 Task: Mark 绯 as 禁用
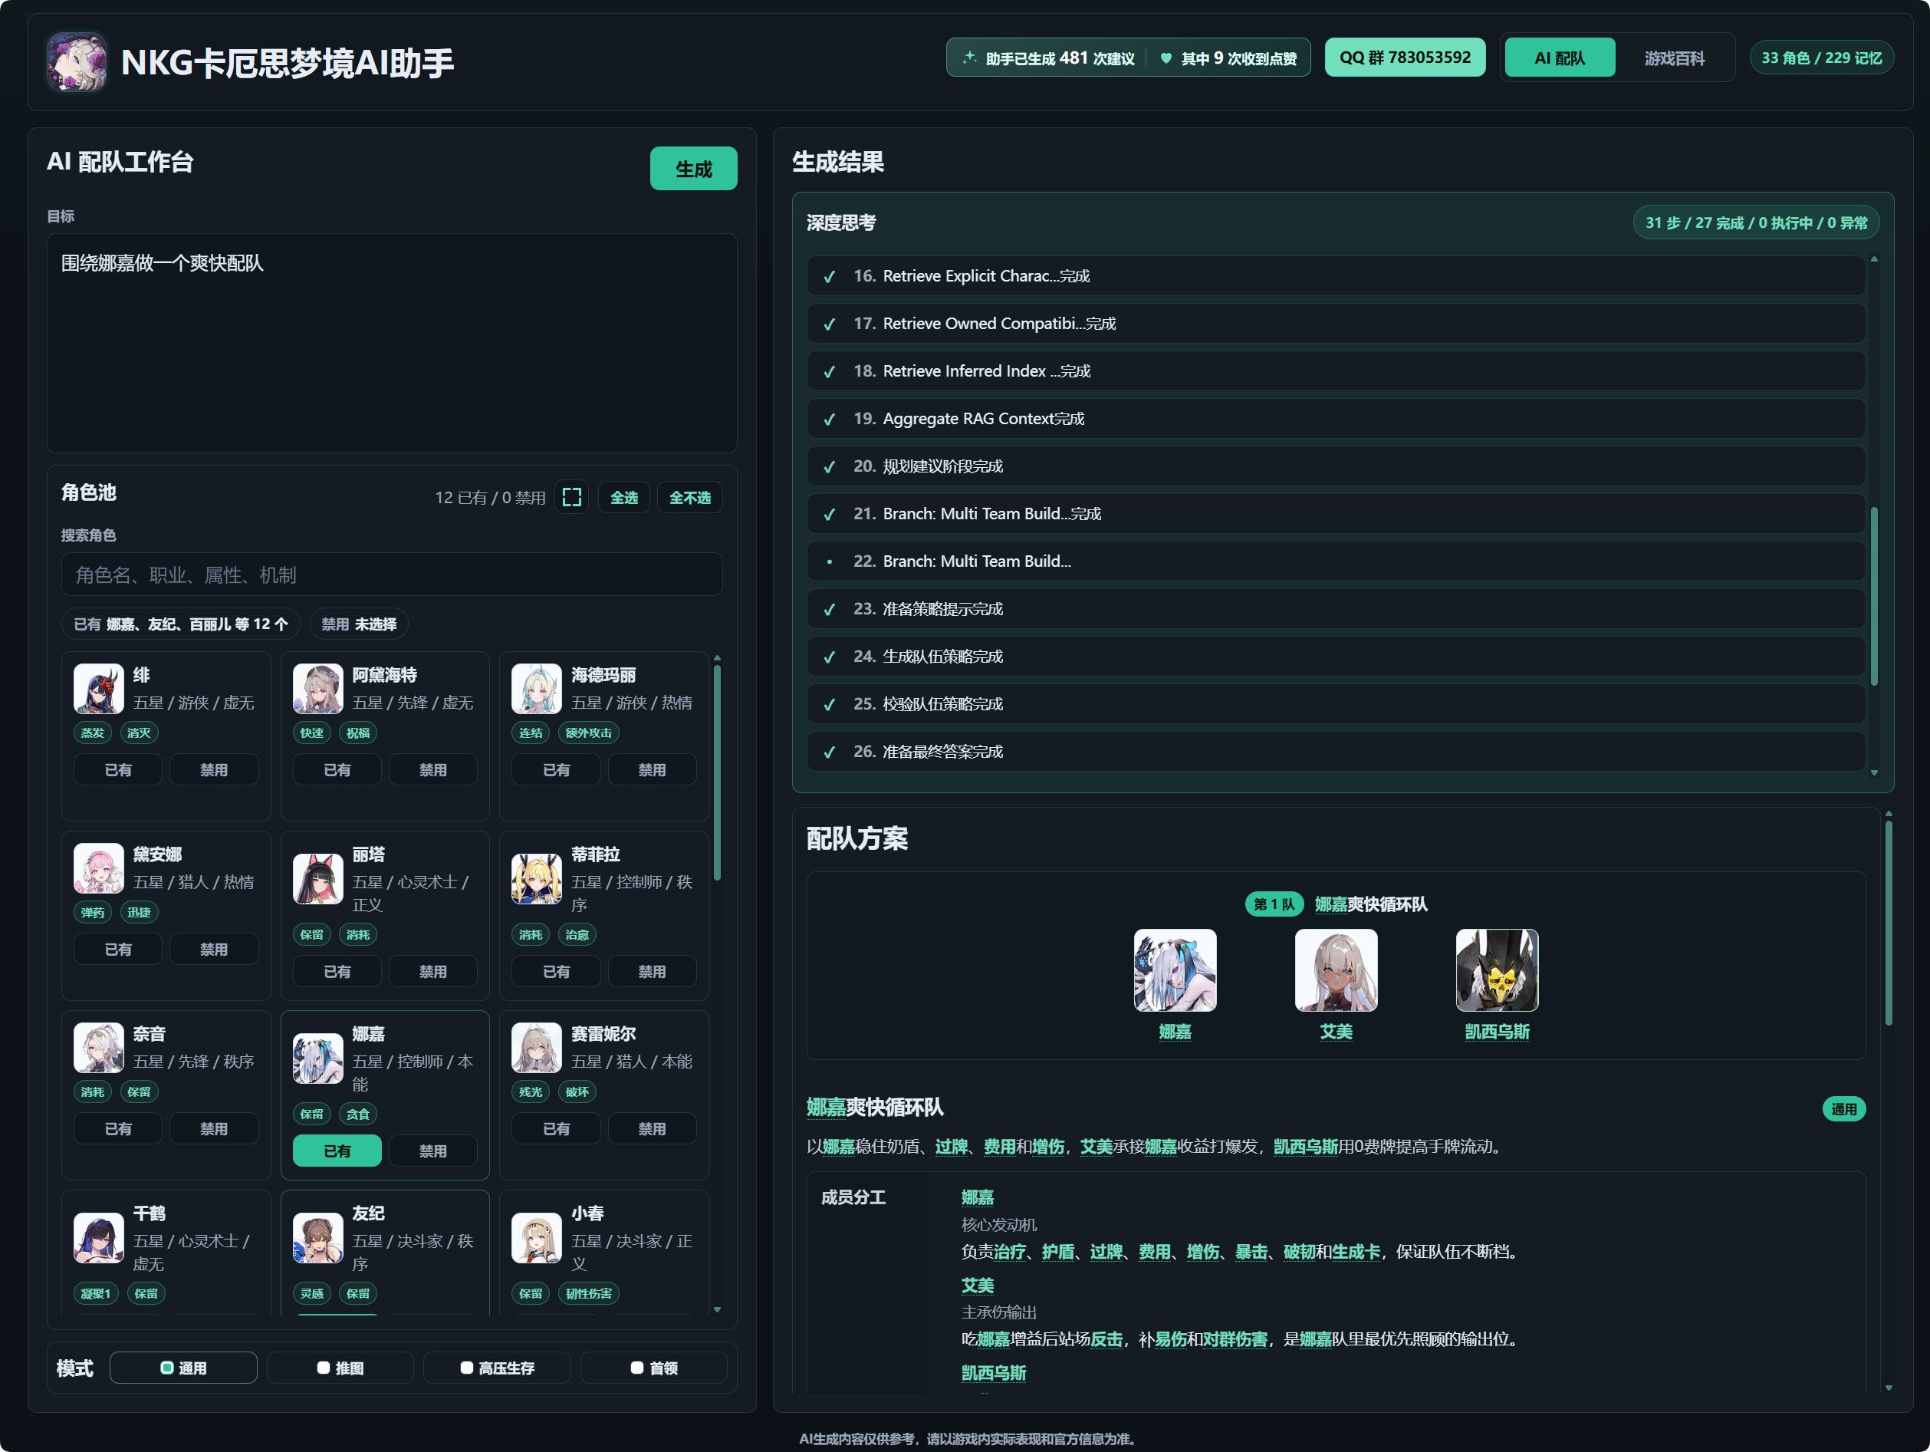(x=214, y=769)
